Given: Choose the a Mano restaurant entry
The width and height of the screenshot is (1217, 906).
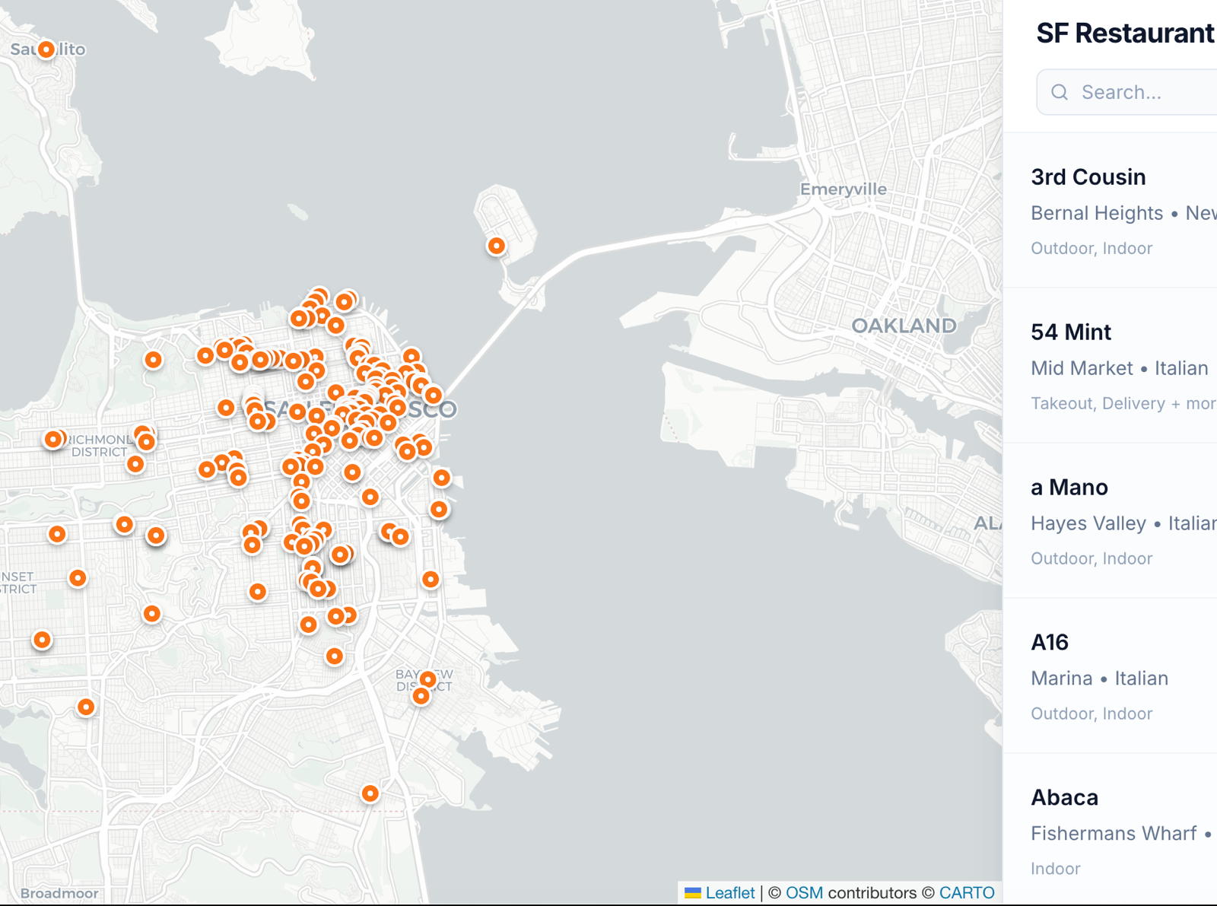Looking at the screenshot, I should pos(1069,488).
